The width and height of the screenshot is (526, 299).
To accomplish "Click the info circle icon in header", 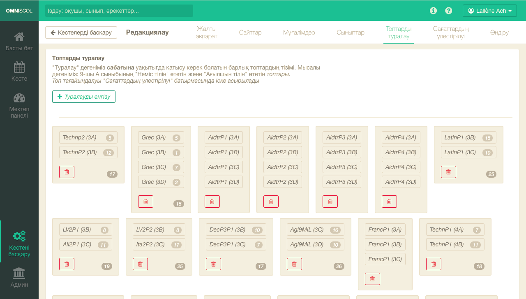I will [x=433, y=11].
